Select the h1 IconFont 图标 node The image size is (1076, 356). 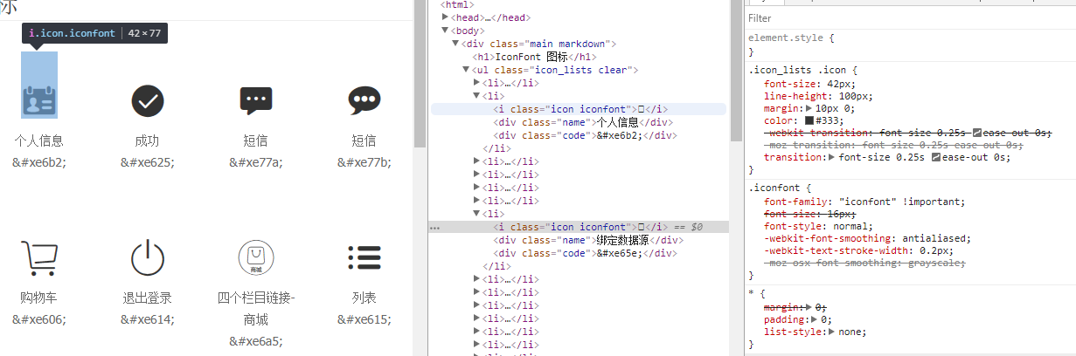click(535, 57)
